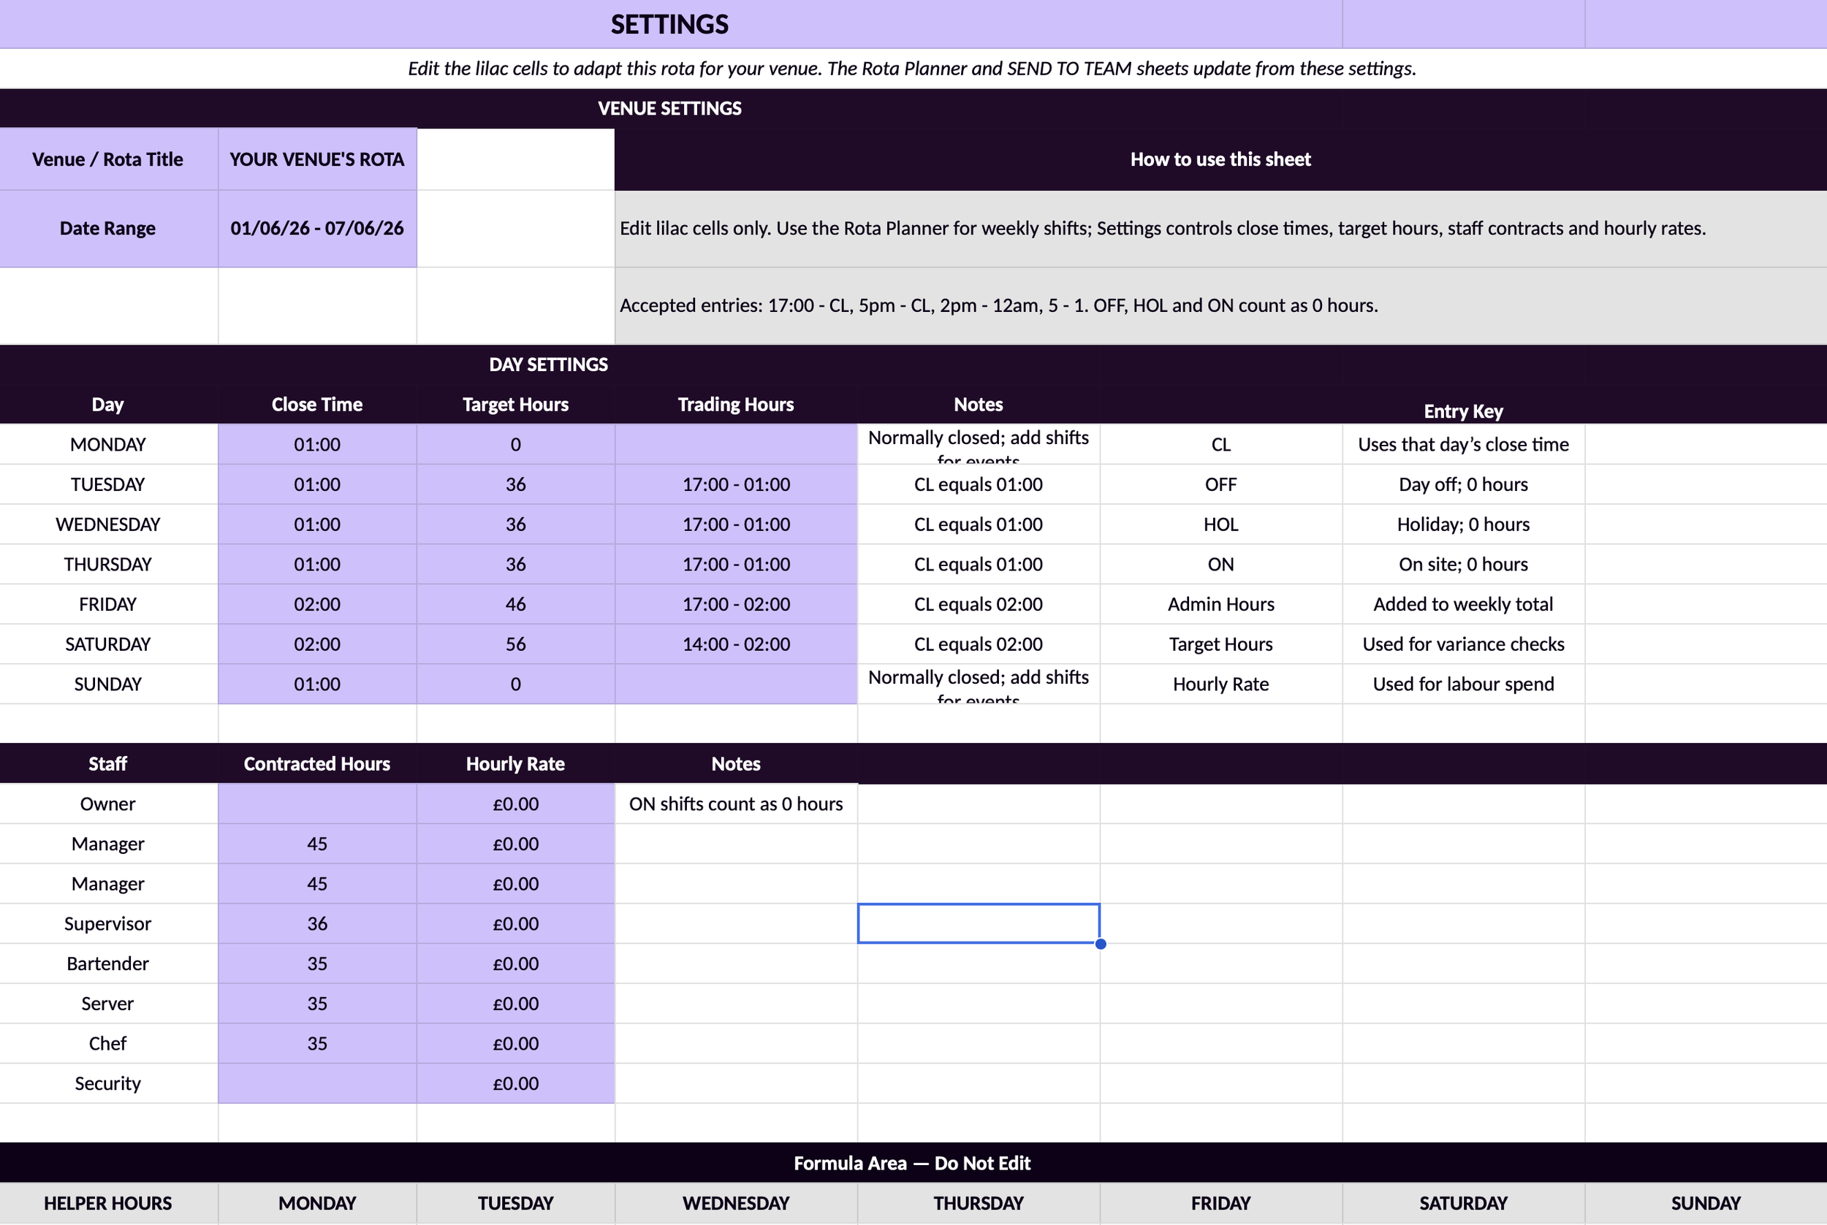
Task: Select the VENUE SETTINGS header row
Action: click(669, 109)
